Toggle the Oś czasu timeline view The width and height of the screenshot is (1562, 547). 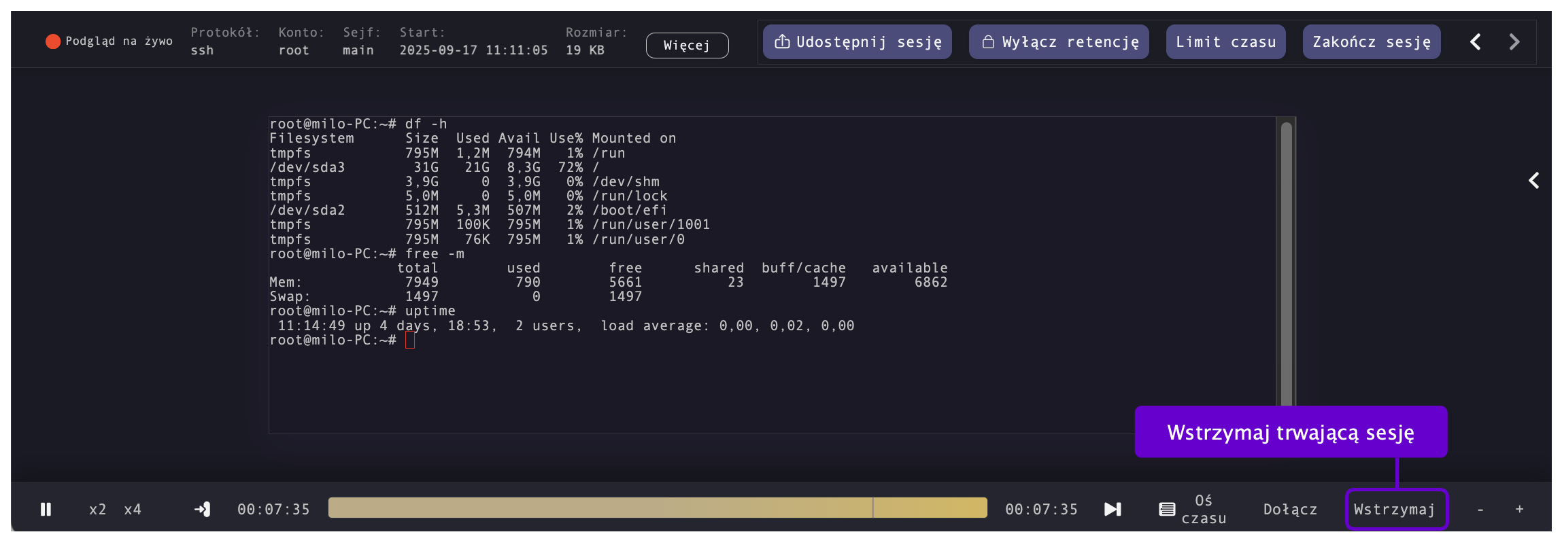1193,510
